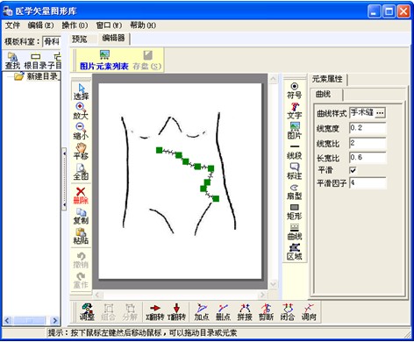
Task: Click the 长宽比 value field
Action: pos(368,158)
